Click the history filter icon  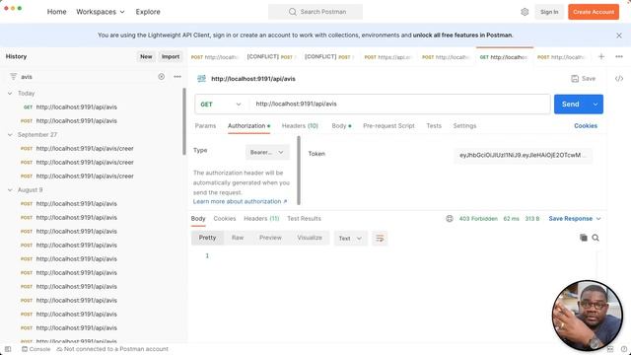[x=13, y=77]
